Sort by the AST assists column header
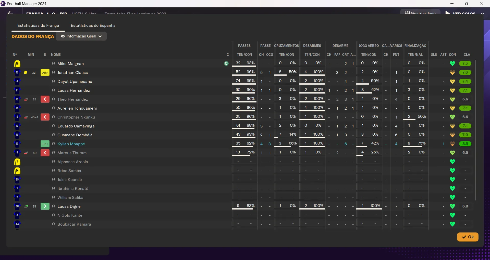This screenshot has height=260, width=490. (443, 55)
